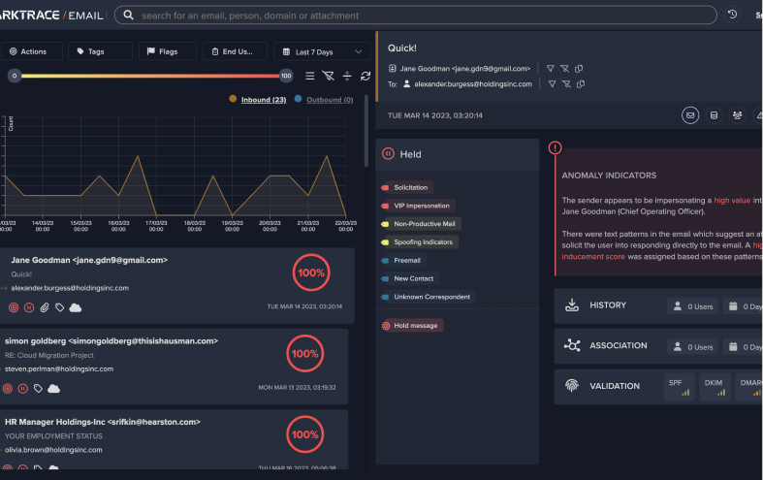Toggle the Outbound (0) chart series
The height and width of the screenshot is (480, 763).
(x=329, y=100)
